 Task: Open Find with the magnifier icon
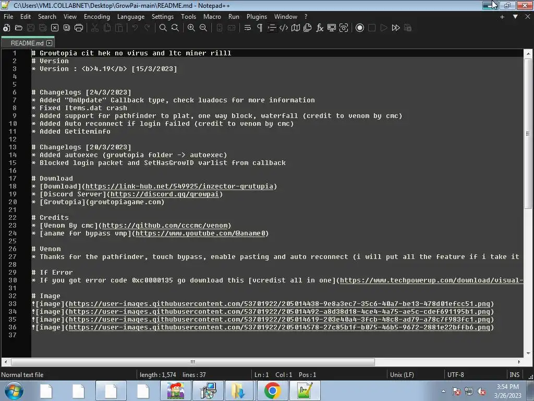(x=163, y=28)
